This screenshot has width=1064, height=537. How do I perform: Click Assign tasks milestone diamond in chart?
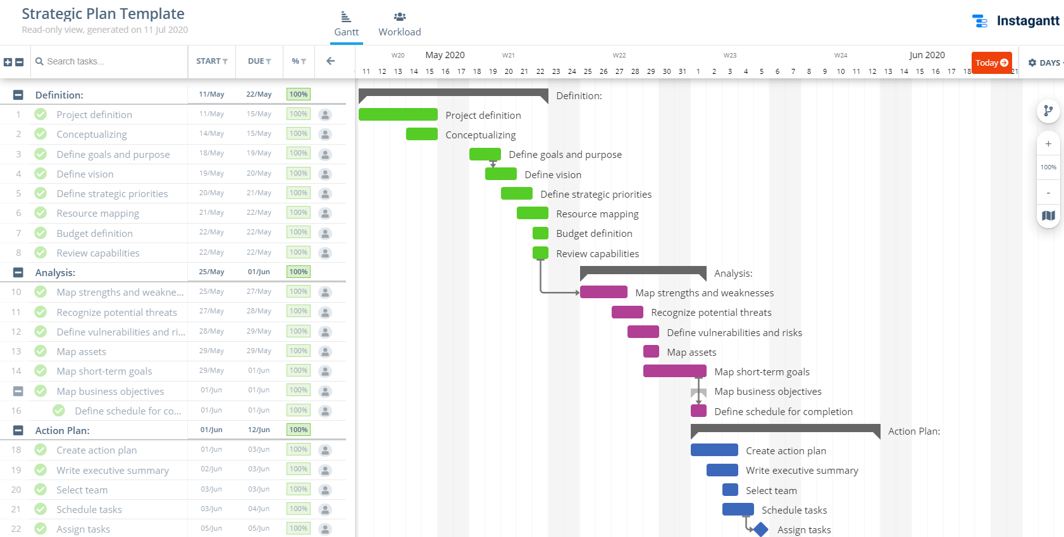coord(761,529)
